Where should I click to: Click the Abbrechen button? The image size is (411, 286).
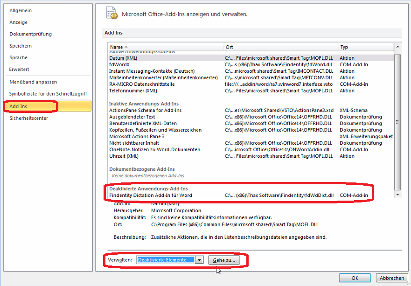click(392, 278)
